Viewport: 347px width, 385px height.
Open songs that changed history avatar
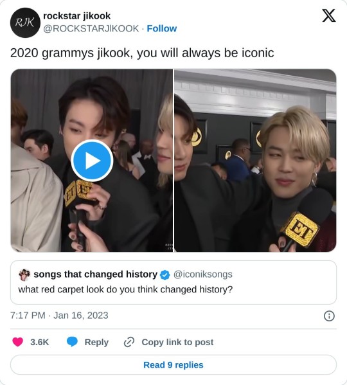[x=24, y=274]
